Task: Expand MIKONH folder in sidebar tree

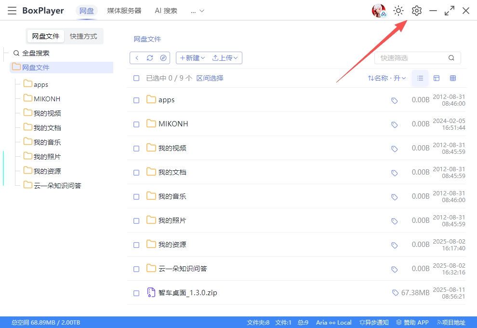Action: 42,99
